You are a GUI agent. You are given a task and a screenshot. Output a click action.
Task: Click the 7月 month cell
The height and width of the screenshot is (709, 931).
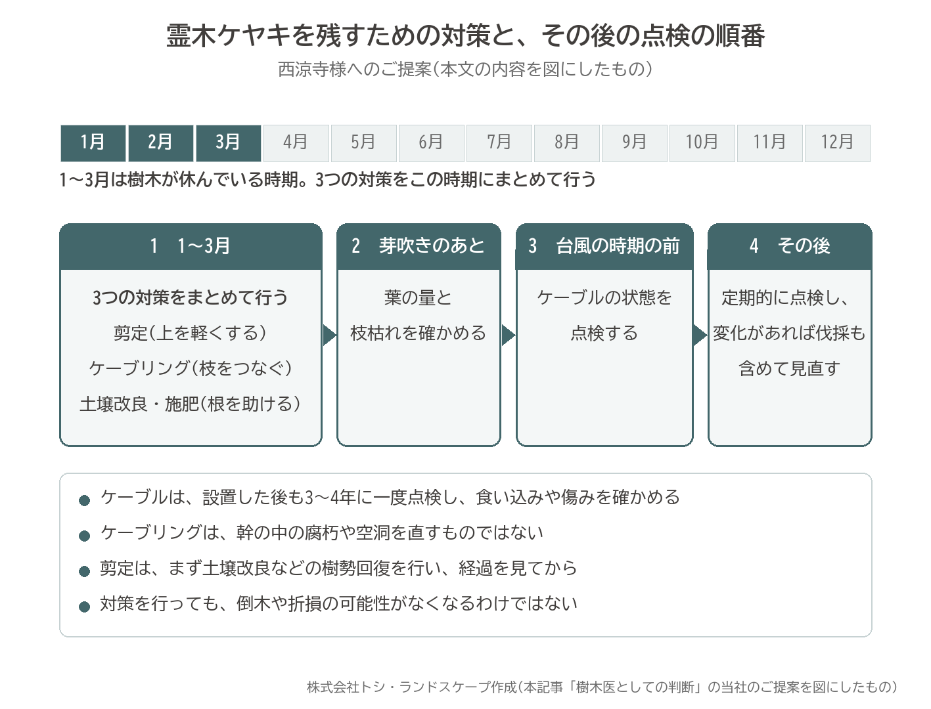[x=499, y=142]
